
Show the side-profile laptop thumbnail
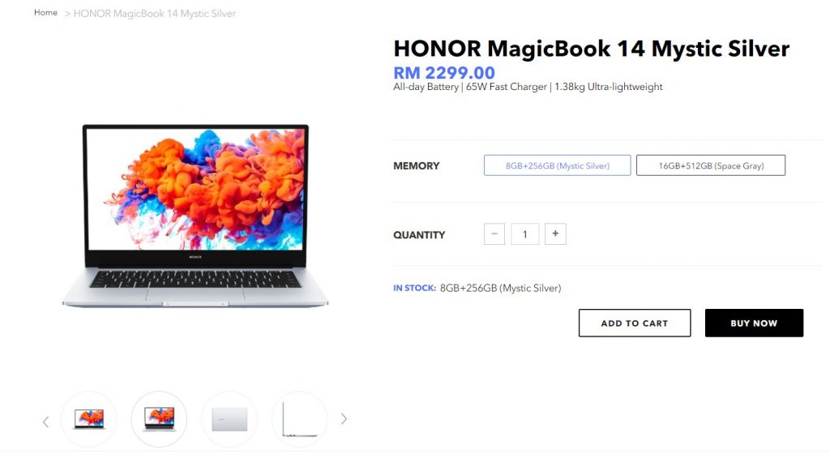point(300,419)
